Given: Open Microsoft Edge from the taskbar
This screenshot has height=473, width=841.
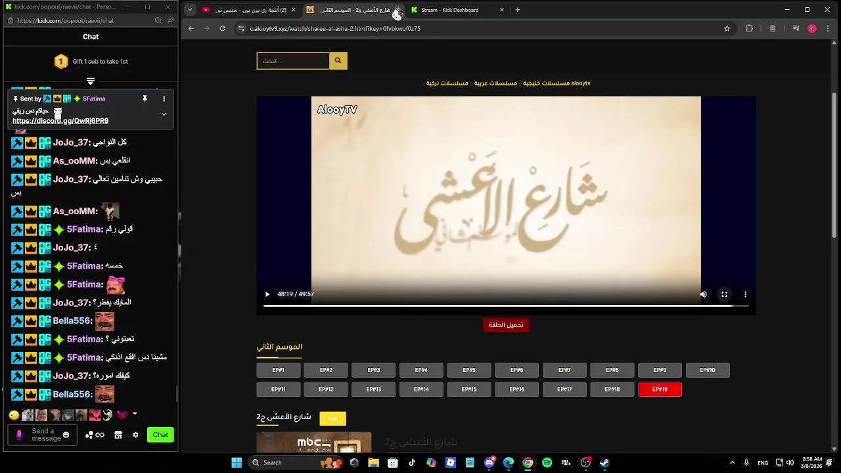Looking at the screenshot, I should (x=509, y=462).
